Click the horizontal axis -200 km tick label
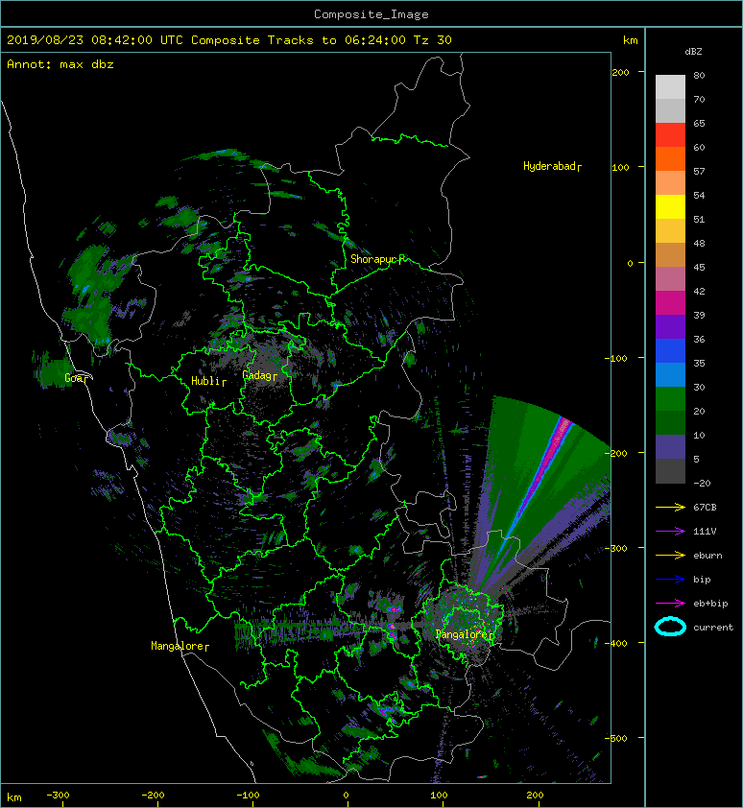Image resolution: width=743 pixels, height=808 pixels. [154, 796]
